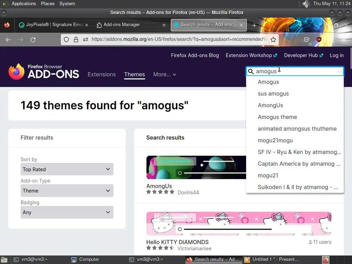The width and height of the screenshot is (352, 264).
Task: Click the Firefox Add-ons logo
Action: [x=44, y=71]
